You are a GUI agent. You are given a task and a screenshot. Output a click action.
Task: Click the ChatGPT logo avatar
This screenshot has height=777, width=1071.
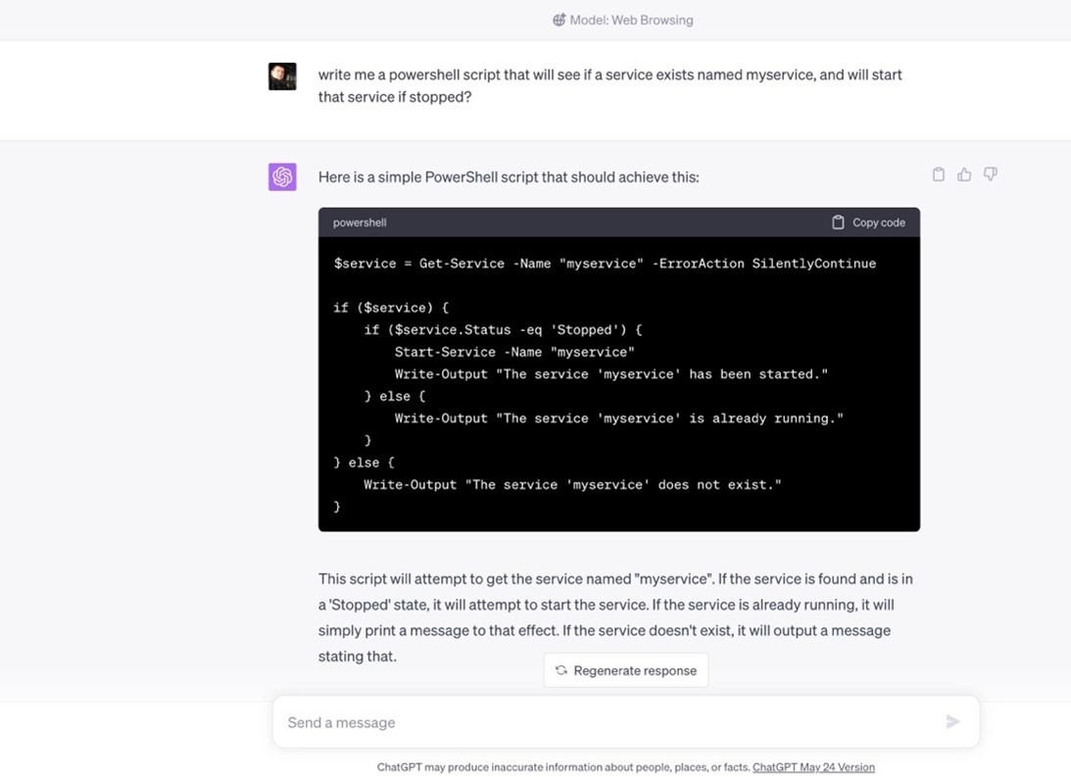pyautogui.click(x=282, y=176)
